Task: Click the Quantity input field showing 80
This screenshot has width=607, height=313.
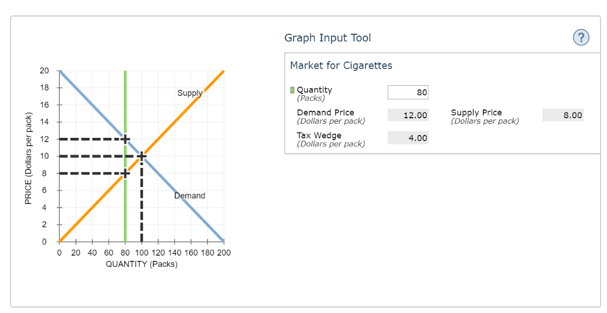Action: (408, 92)
